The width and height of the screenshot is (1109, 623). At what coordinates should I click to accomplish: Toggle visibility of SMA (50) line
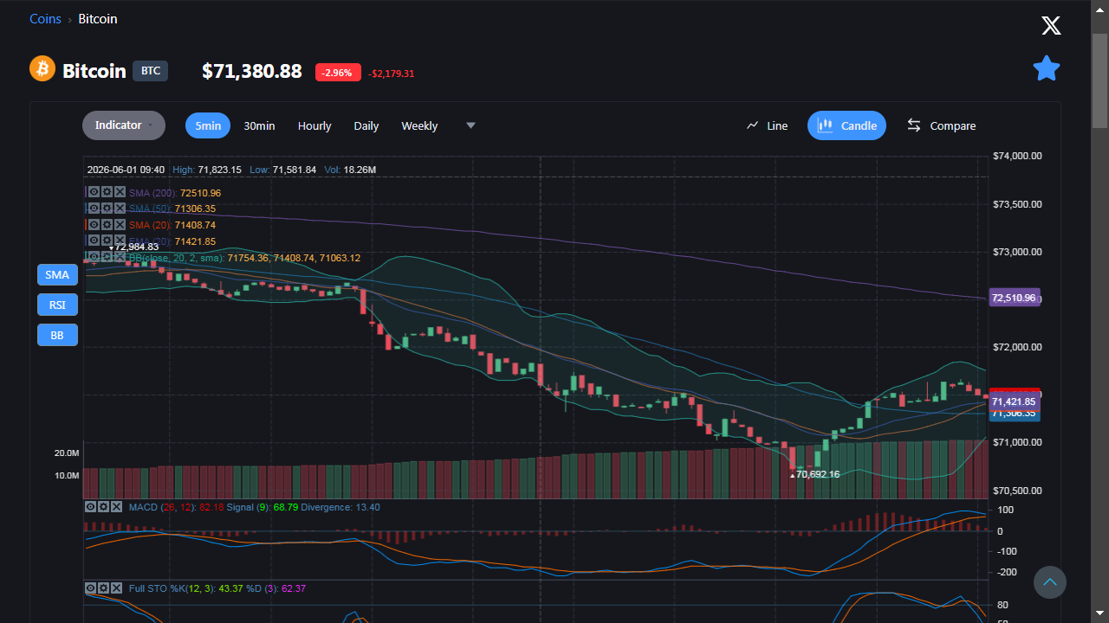tap(94, 209)
